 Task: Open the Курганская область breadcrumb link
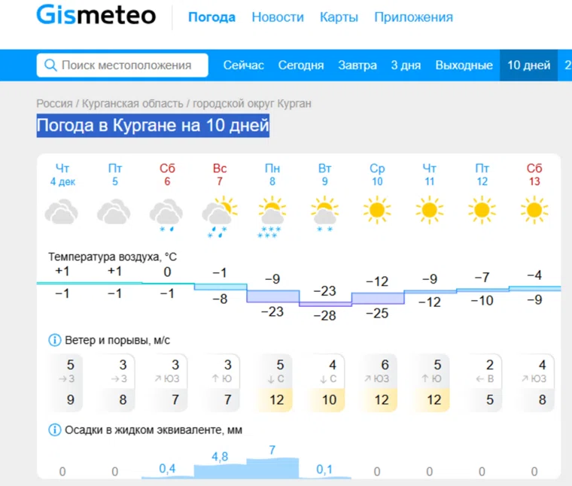(x=132, y=103)
